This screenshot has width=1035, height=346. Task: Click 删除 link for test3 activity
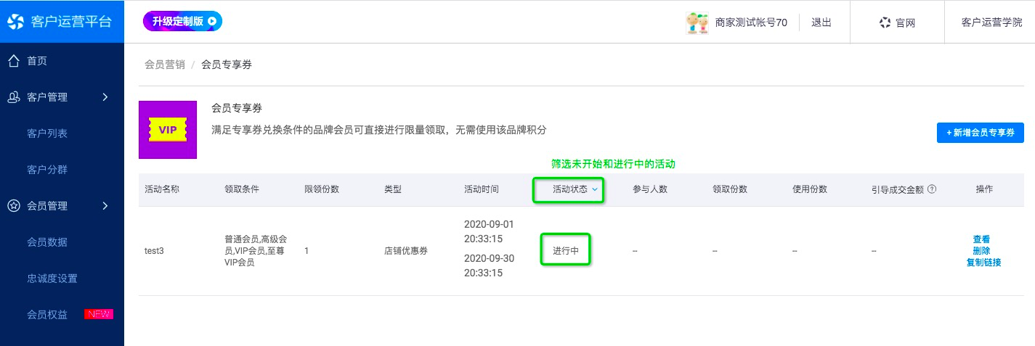[981, 251]
